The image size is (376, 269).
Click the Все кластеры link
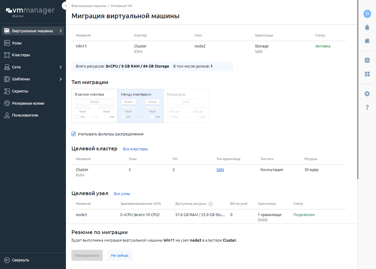coord(135,149)
